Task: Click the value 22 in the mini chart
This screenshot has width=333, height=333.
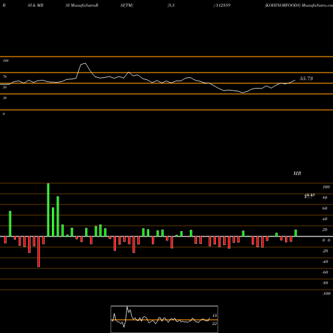Action: pyautogui.click(x=214, y=324)
